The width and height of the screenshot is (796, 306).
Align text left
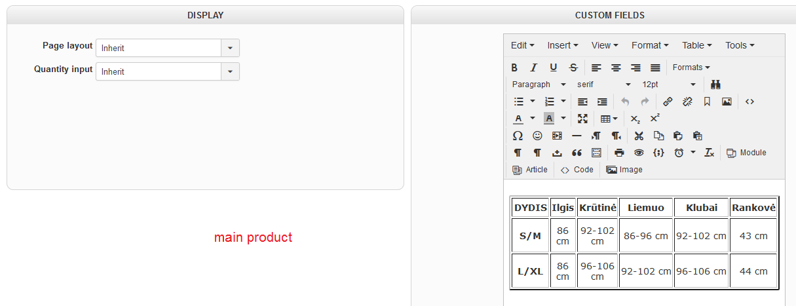tap(596, 67)
